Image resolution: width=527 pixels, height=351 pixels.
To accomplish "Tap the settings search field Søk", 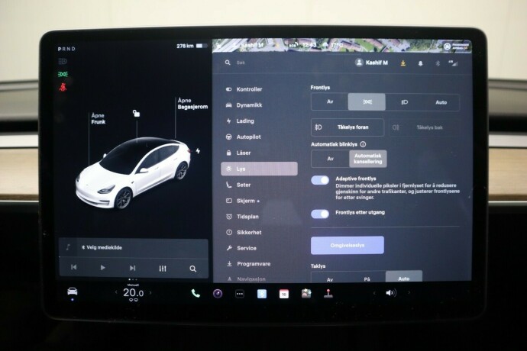I will coord(241,63).
